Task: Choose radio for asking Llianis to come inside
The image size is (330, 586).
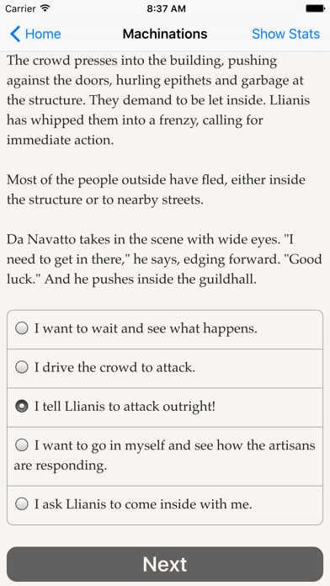Action: (22, 504)
